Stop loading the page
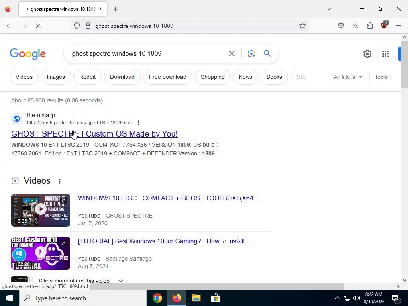Screen dimensions: 408x306 (x=38, y=26)
